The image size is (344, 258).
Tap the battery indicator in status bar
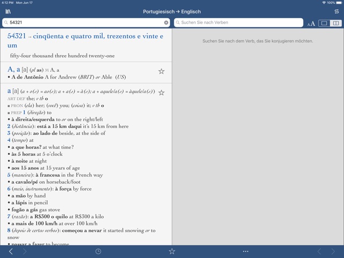(339, 3)
